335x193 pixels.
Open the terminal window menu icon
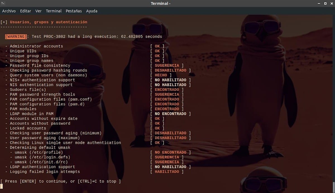[x=3, y=3]
